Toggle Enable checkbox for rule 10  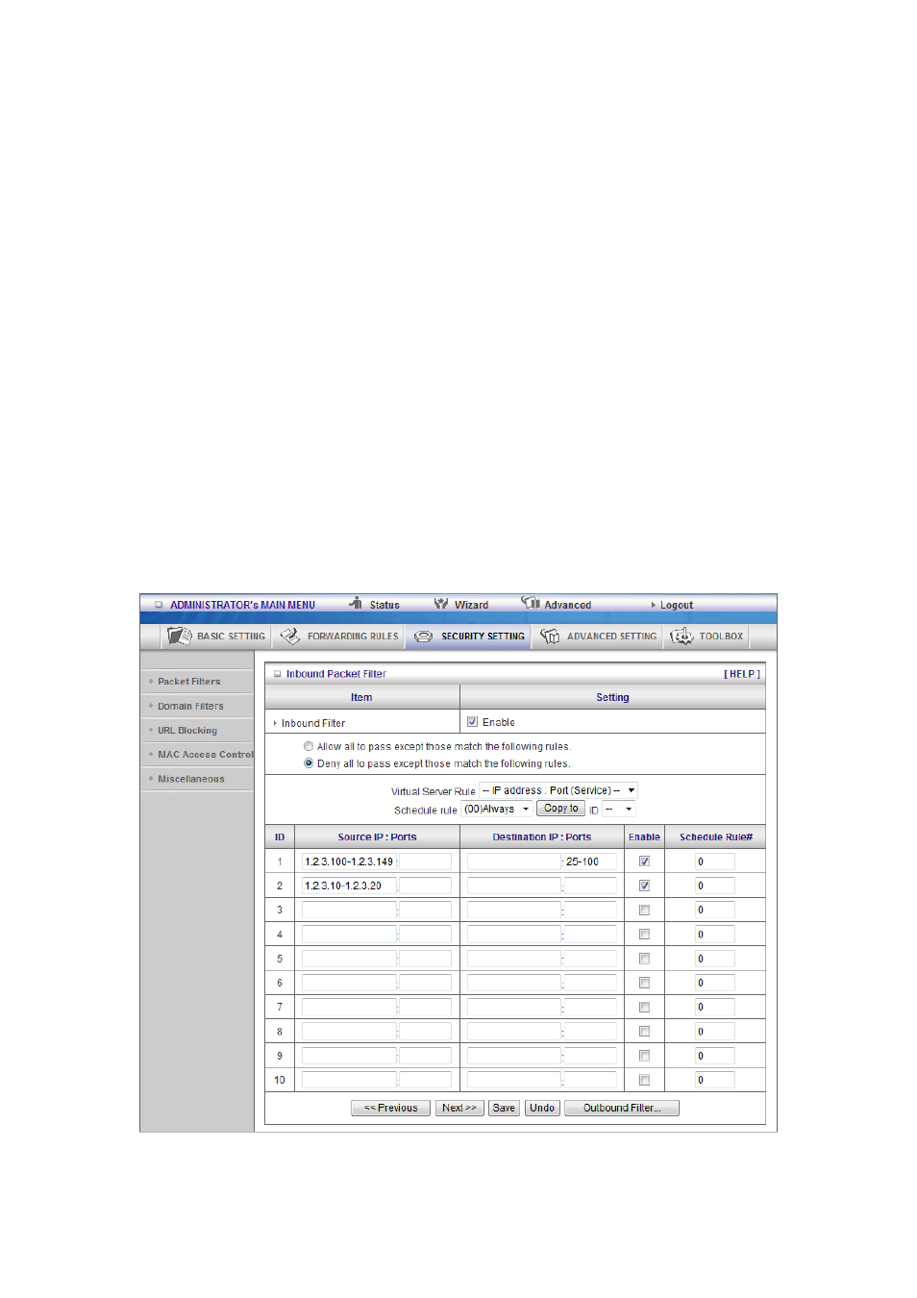click(644, 1080)
